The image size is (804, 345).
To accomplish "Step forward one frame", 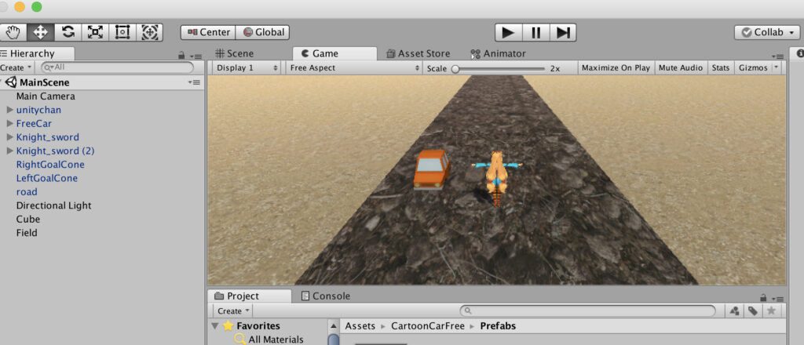I will pos(563,33).
